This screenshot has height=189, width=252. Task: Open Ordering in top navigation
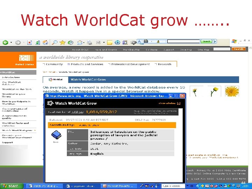(x=186, y=49)
